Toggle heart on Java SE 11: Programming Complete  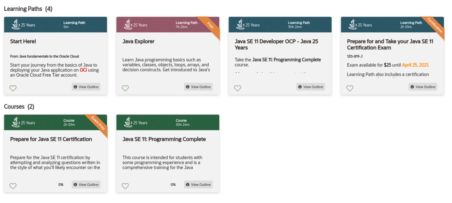[125, 186]
